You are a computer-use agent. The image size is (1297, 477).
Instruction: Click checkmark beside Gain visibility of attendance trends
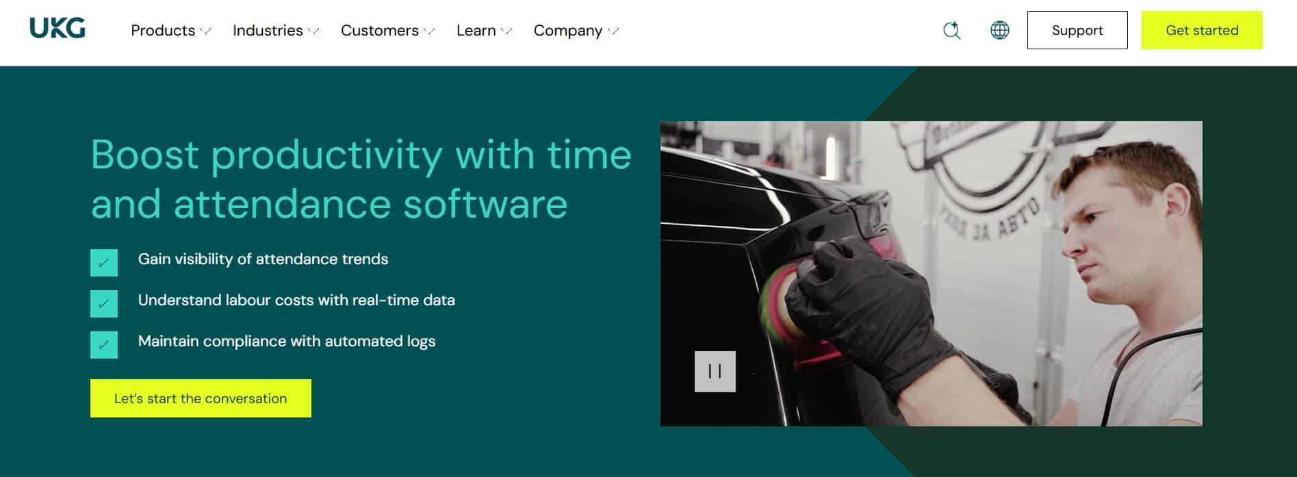[104, 263]
